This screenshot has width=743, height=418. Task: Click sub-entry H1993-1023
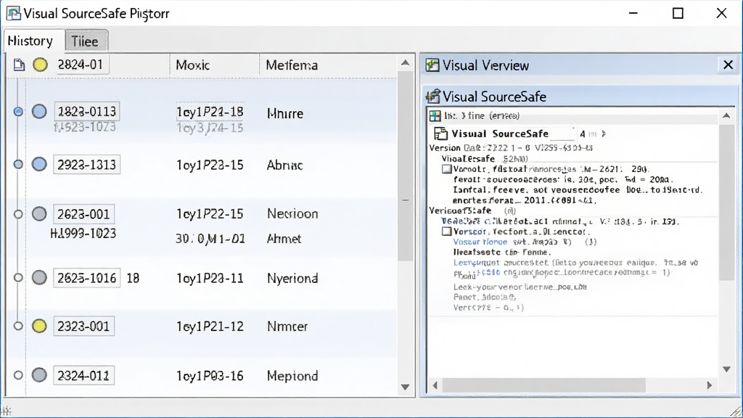pos(83,234)
